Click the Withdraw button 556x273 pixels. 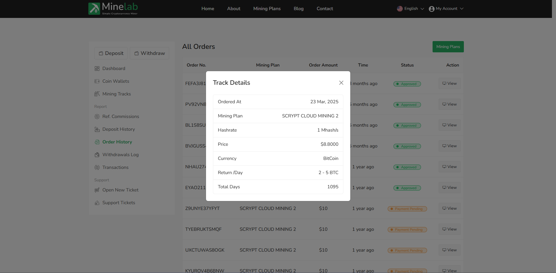[x=150, y=53]
